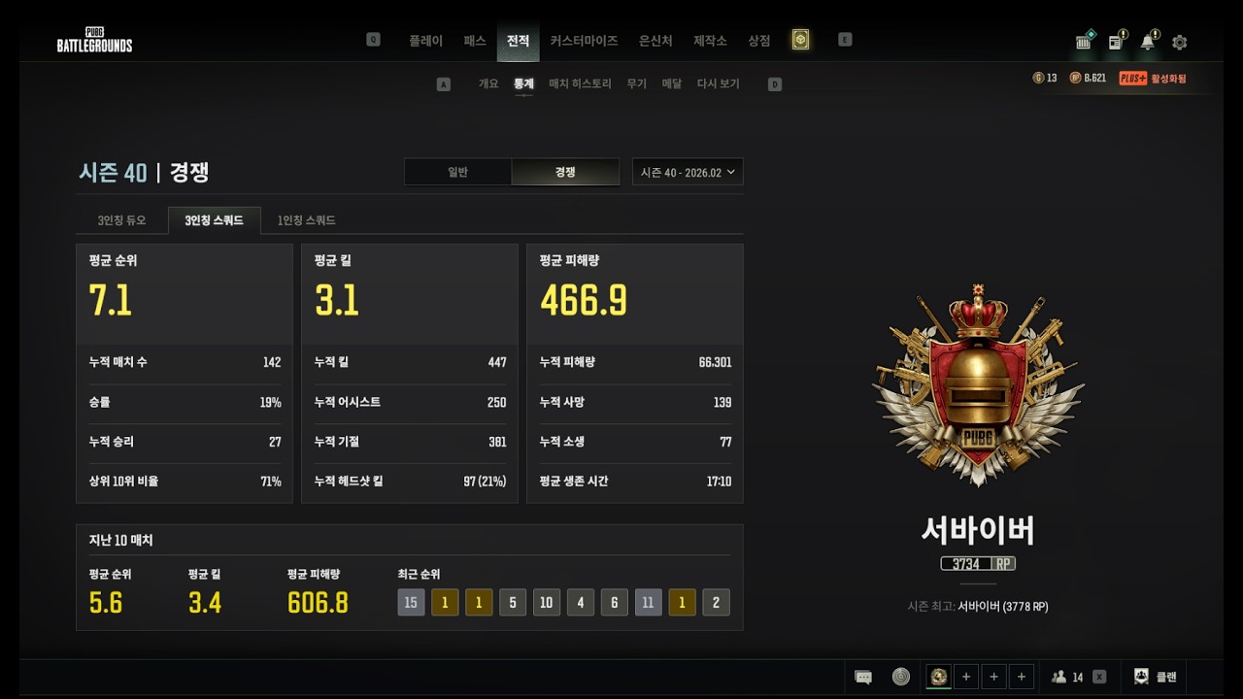This screenshot has height=699, width=1243.
Task: Click recent rank tile 2
Action: pos(716,603)
